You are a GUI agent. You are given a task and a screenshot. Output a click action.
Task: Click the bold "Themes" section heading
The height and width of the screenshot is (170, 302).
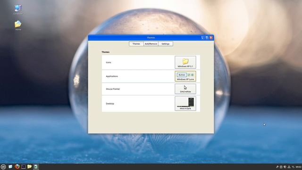(x=106, y=52)
